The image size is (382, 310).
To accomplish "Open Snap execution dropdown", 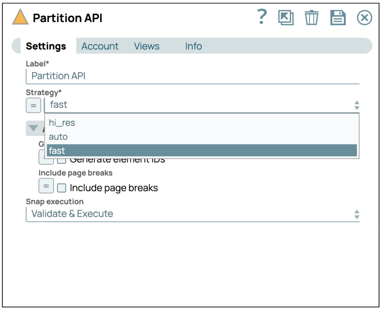I will (192, 214).
